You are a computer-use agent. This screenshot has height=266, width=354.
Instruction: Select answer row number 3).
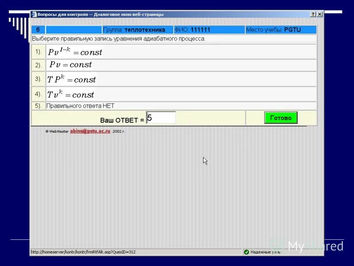click(38, 79)
